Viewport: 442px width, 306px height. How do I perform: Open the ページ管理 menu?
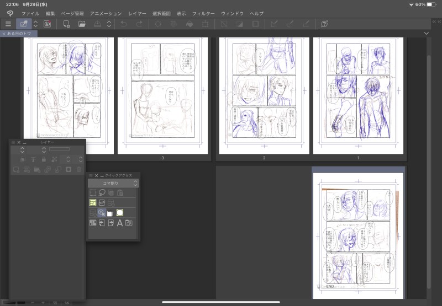tap(72, 13)
